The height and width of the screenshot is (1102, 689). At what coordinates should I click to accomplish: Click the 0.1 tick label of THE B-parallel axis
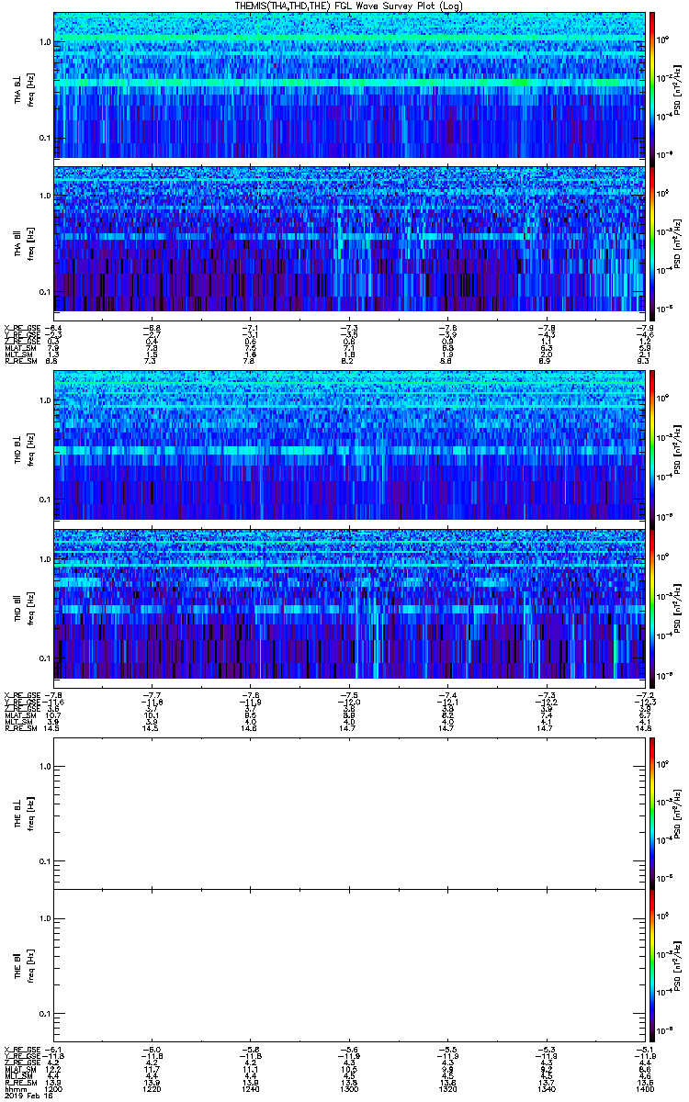coord(45,1013)
